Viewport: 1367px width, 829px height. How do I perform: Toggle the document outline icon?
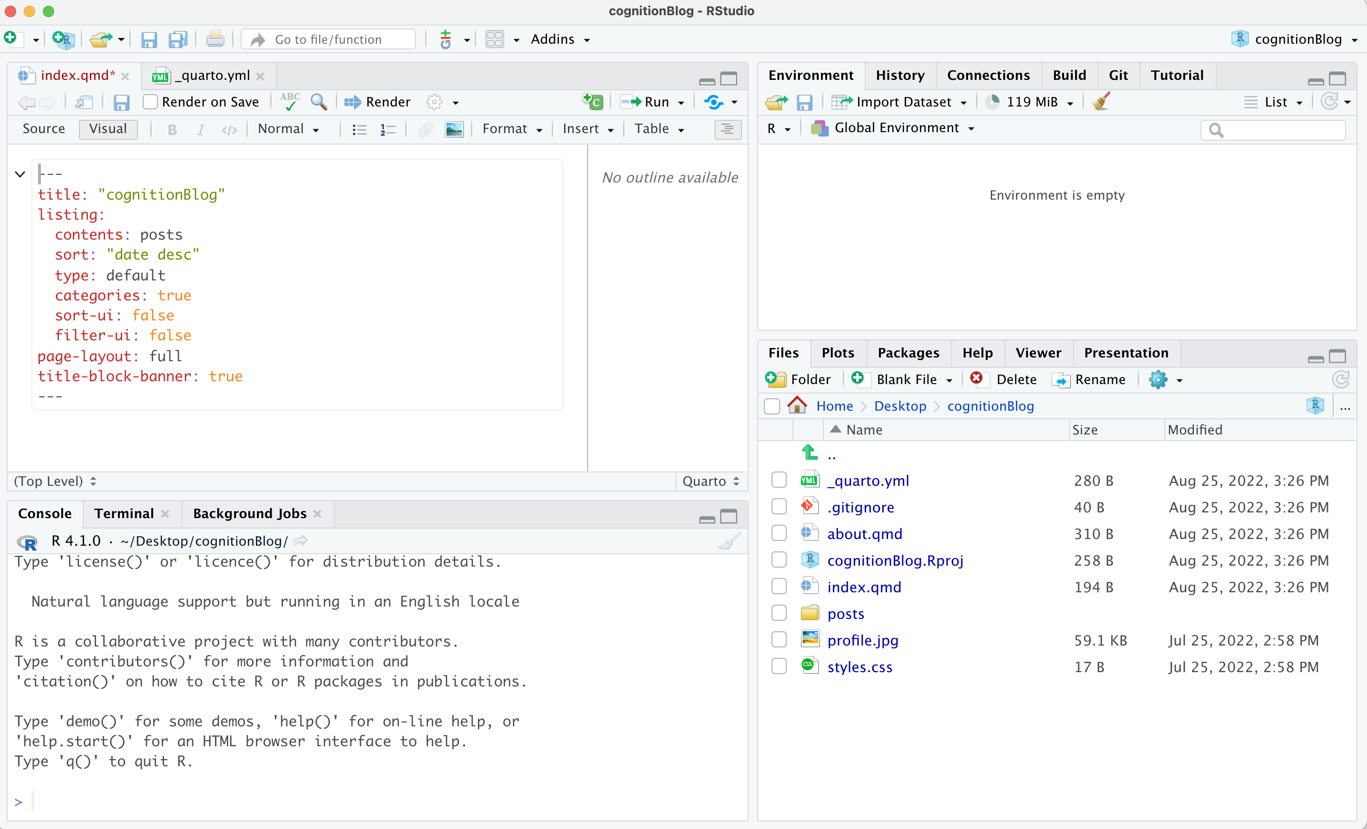tap(727, 129)
